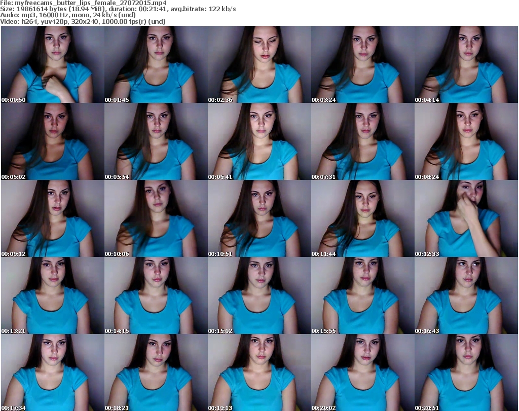Viewport: 519px width, 411px height.
Task: Select the frame stamped 00:01:45
Action: (x=156, y=64)
